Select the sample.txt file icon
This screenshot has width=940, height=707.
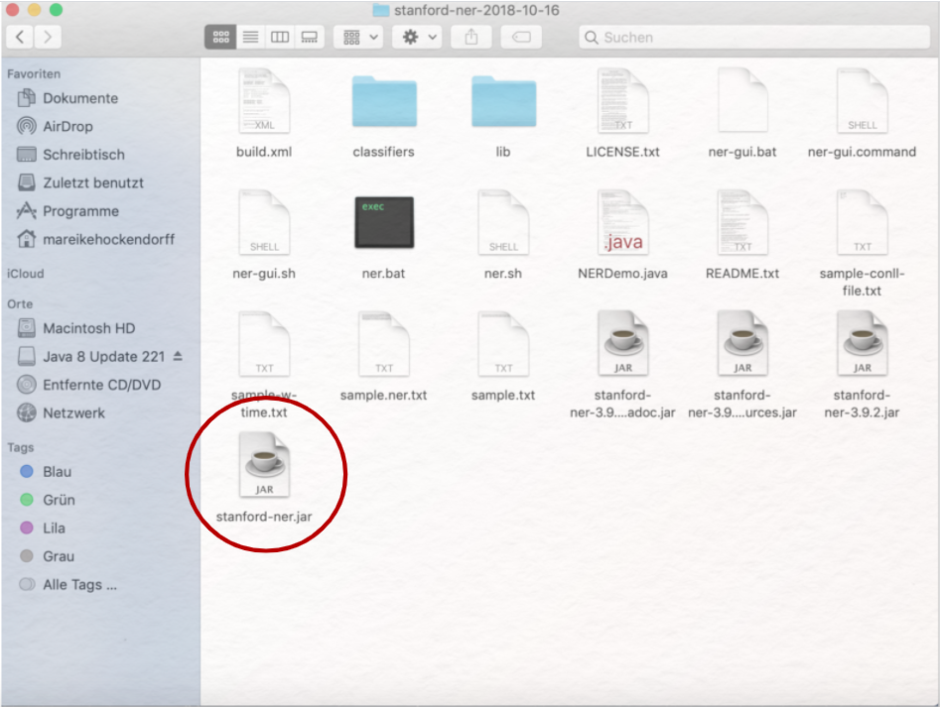(x=503, y=344)
